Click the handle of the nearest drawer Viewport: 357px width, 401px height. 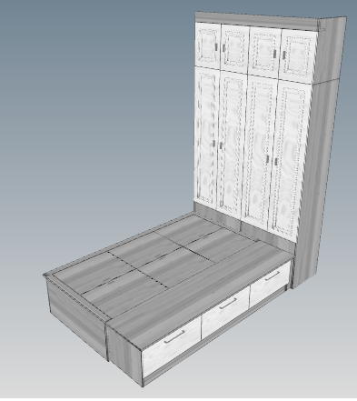[174, 336]
